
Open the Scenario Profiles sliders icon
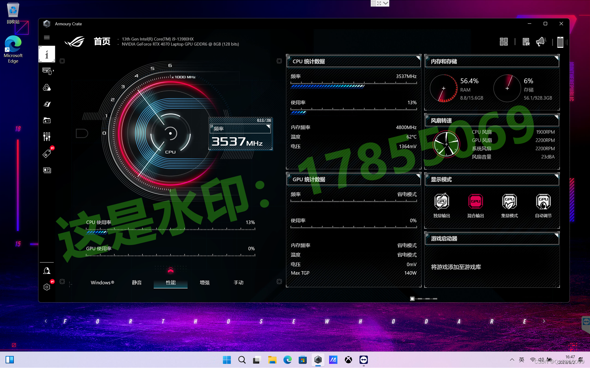coord(47,137)
